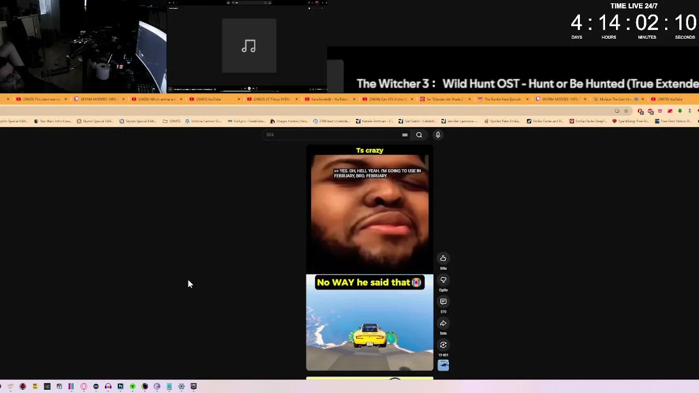Open the purple globe browser taskbar icon
The width and height of the screenshot is (699, 393).
pos(157,386)
